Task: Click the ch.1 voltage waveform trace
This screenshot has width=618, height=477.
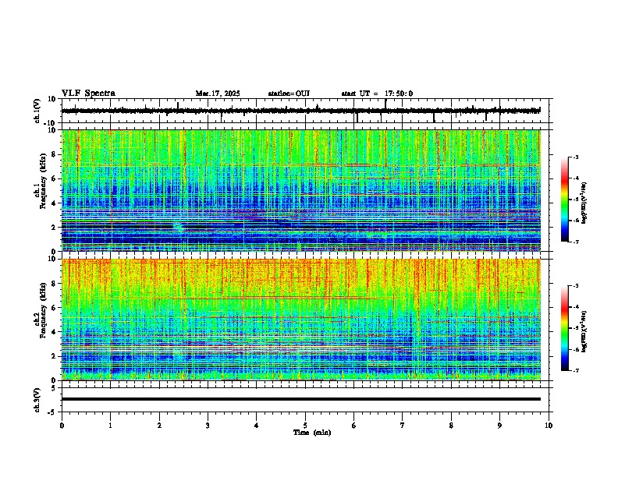Action: [x=300, y=111]
